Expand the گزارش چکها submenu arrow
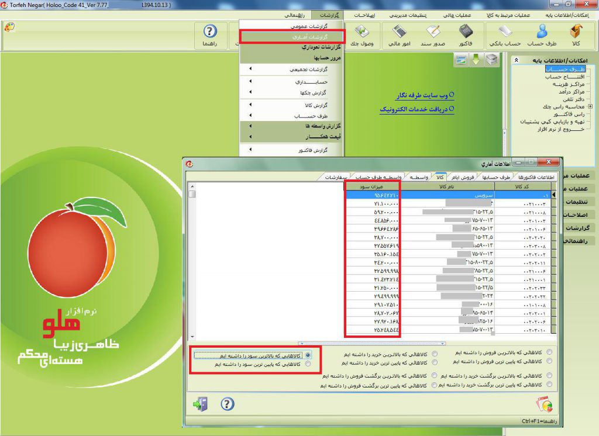The height and width of the screenshot is (436, 599). coord(250,92)
